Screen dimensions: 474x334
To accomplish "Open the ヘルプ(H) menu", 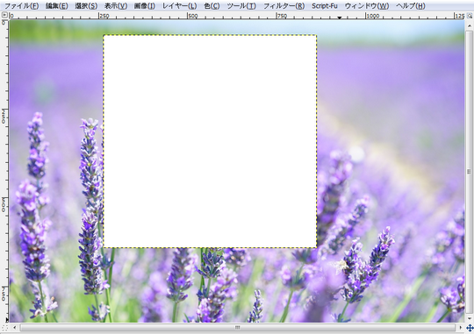I will click(411, 6).
